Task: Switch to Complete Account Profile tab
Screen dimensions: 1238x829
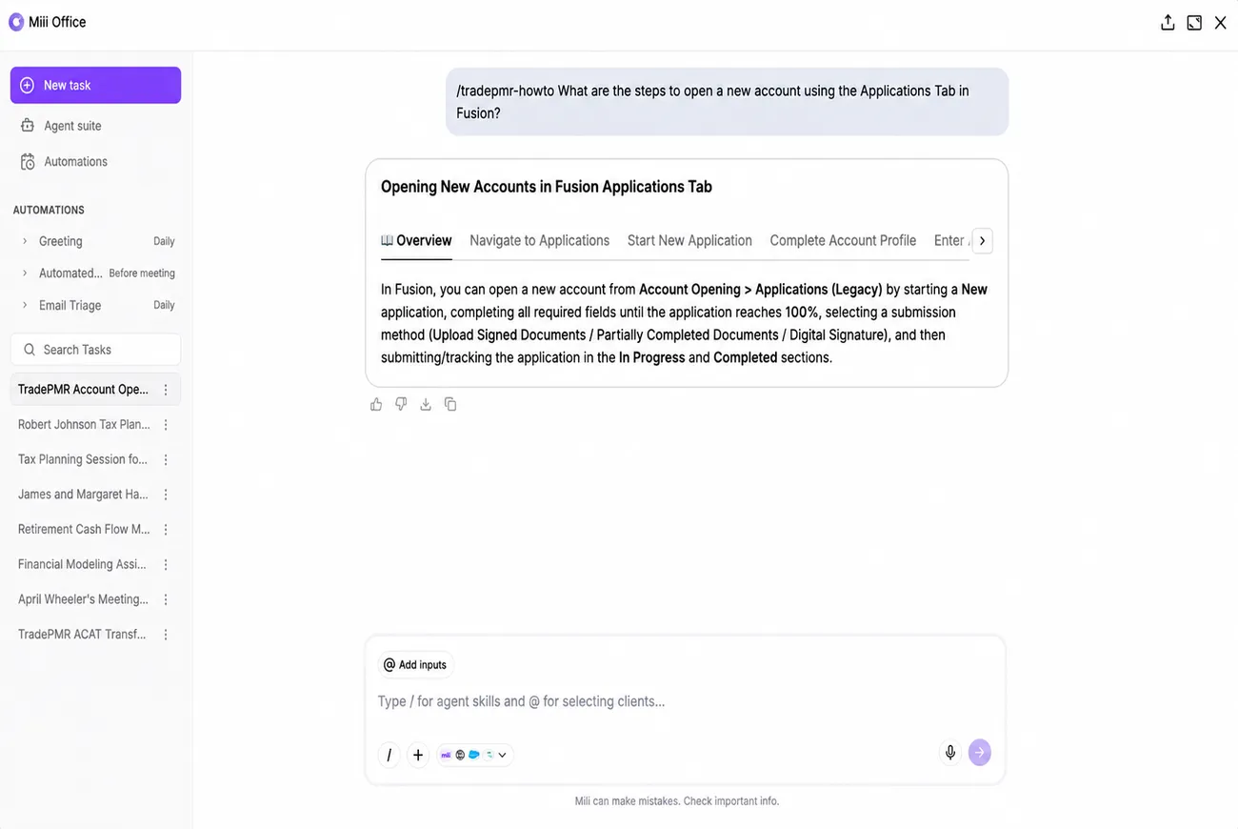Action: [843, 240]
